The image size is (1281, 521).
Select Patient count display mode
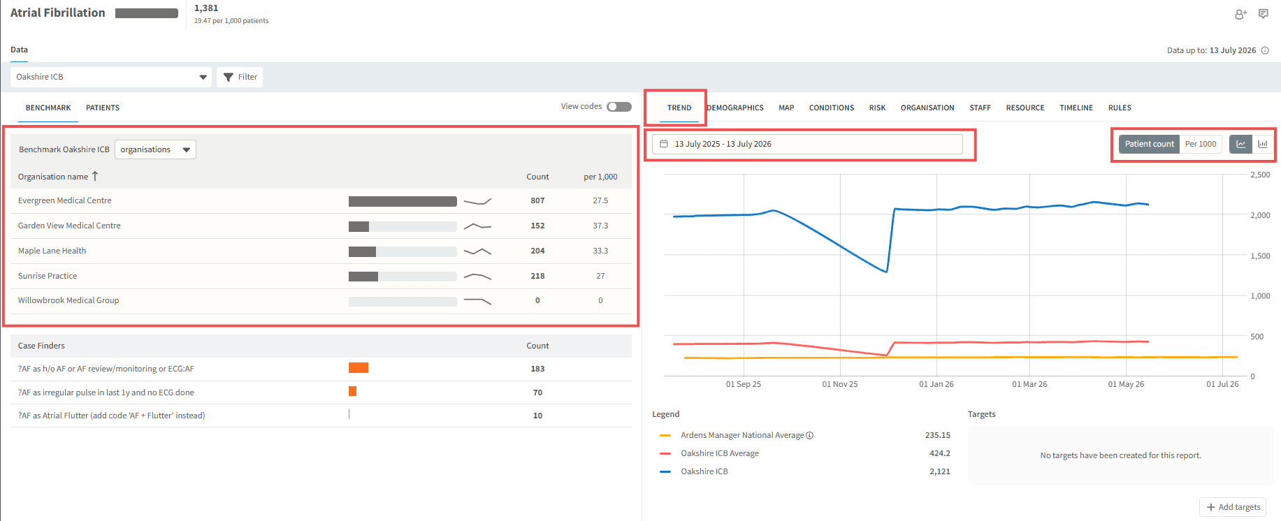tap(1149, 144)
